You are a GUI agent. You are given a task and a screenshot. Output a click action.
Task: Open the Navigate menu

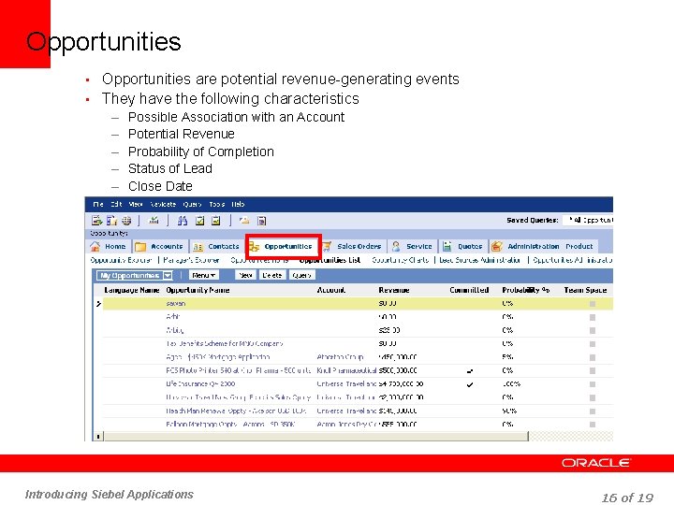coord(163,204)
